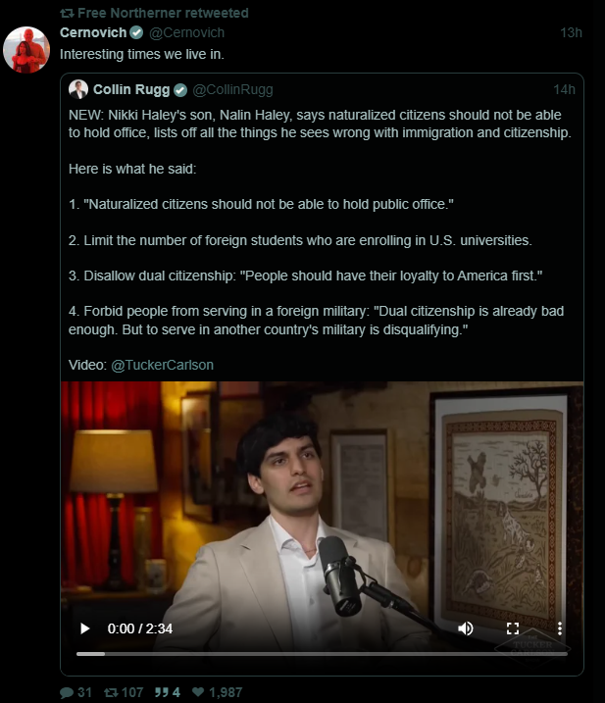Open video more options three-dot menu
Screen dimensions: 605x703
559,628
